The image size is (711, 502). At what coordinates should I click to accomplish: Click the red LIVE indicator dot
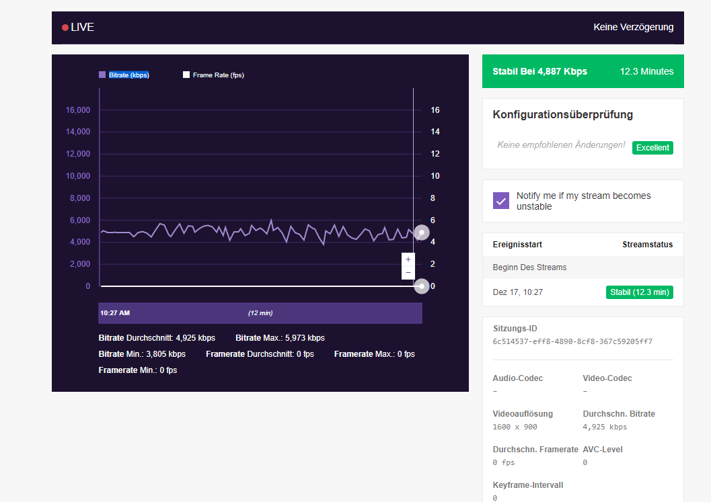[x=65, y=28]
